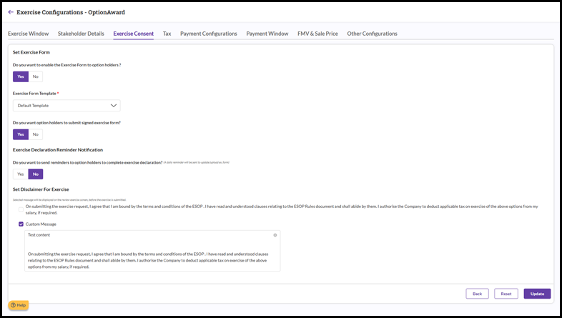This screenshot has width=562, height=318.
Task: Set reminders to Yes for exercise declaration
Action: pos(21,174)
